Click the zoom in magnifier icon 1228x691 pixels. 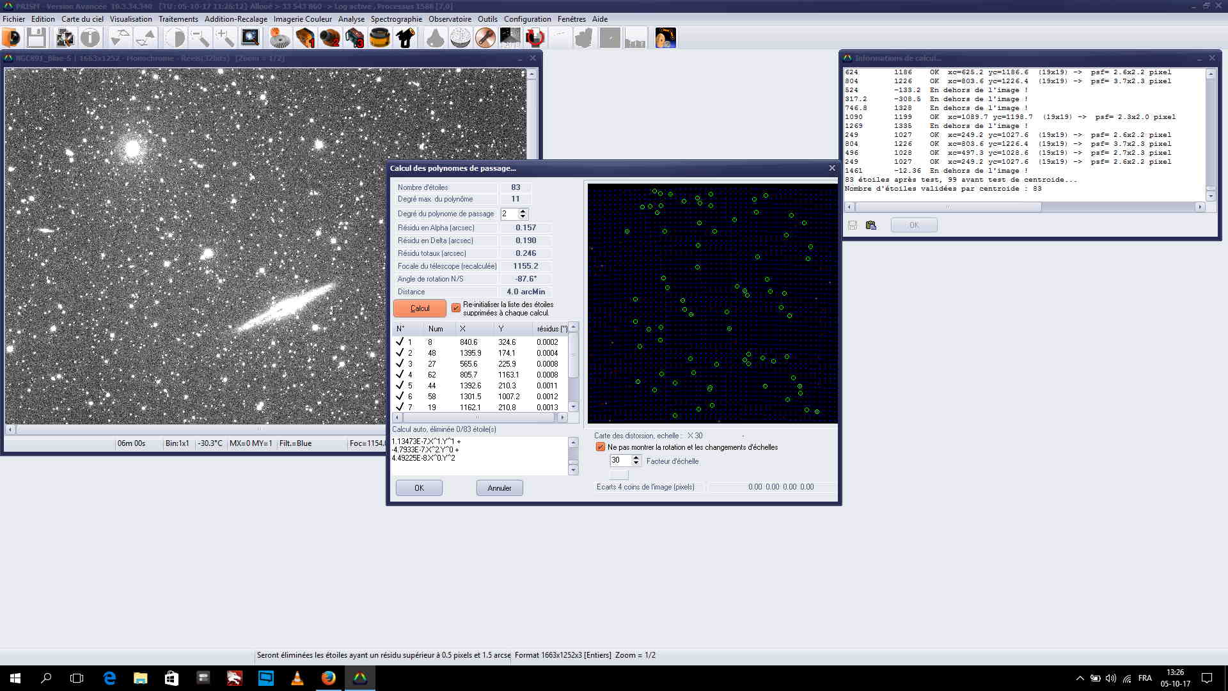coord(224,38)
